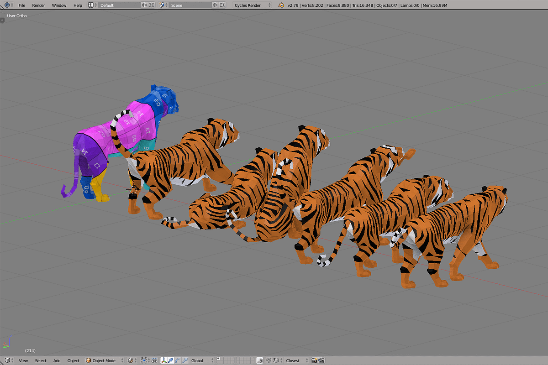This screenshot has height=365, width=548.
Task: Open the Closest snap target dropdown
Action: pos(296,360)
